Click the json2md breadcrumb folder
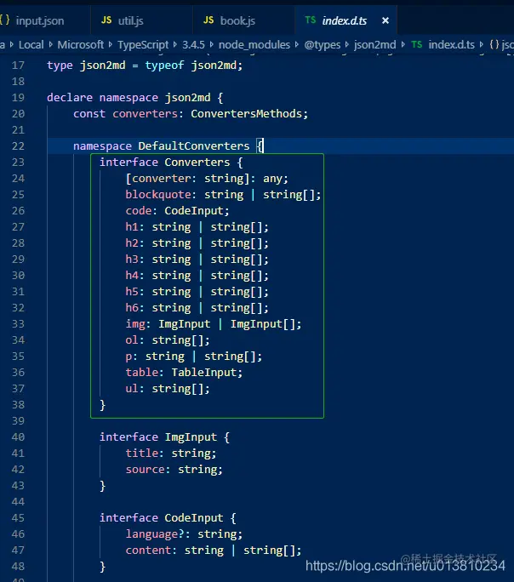 coord(374,45)
